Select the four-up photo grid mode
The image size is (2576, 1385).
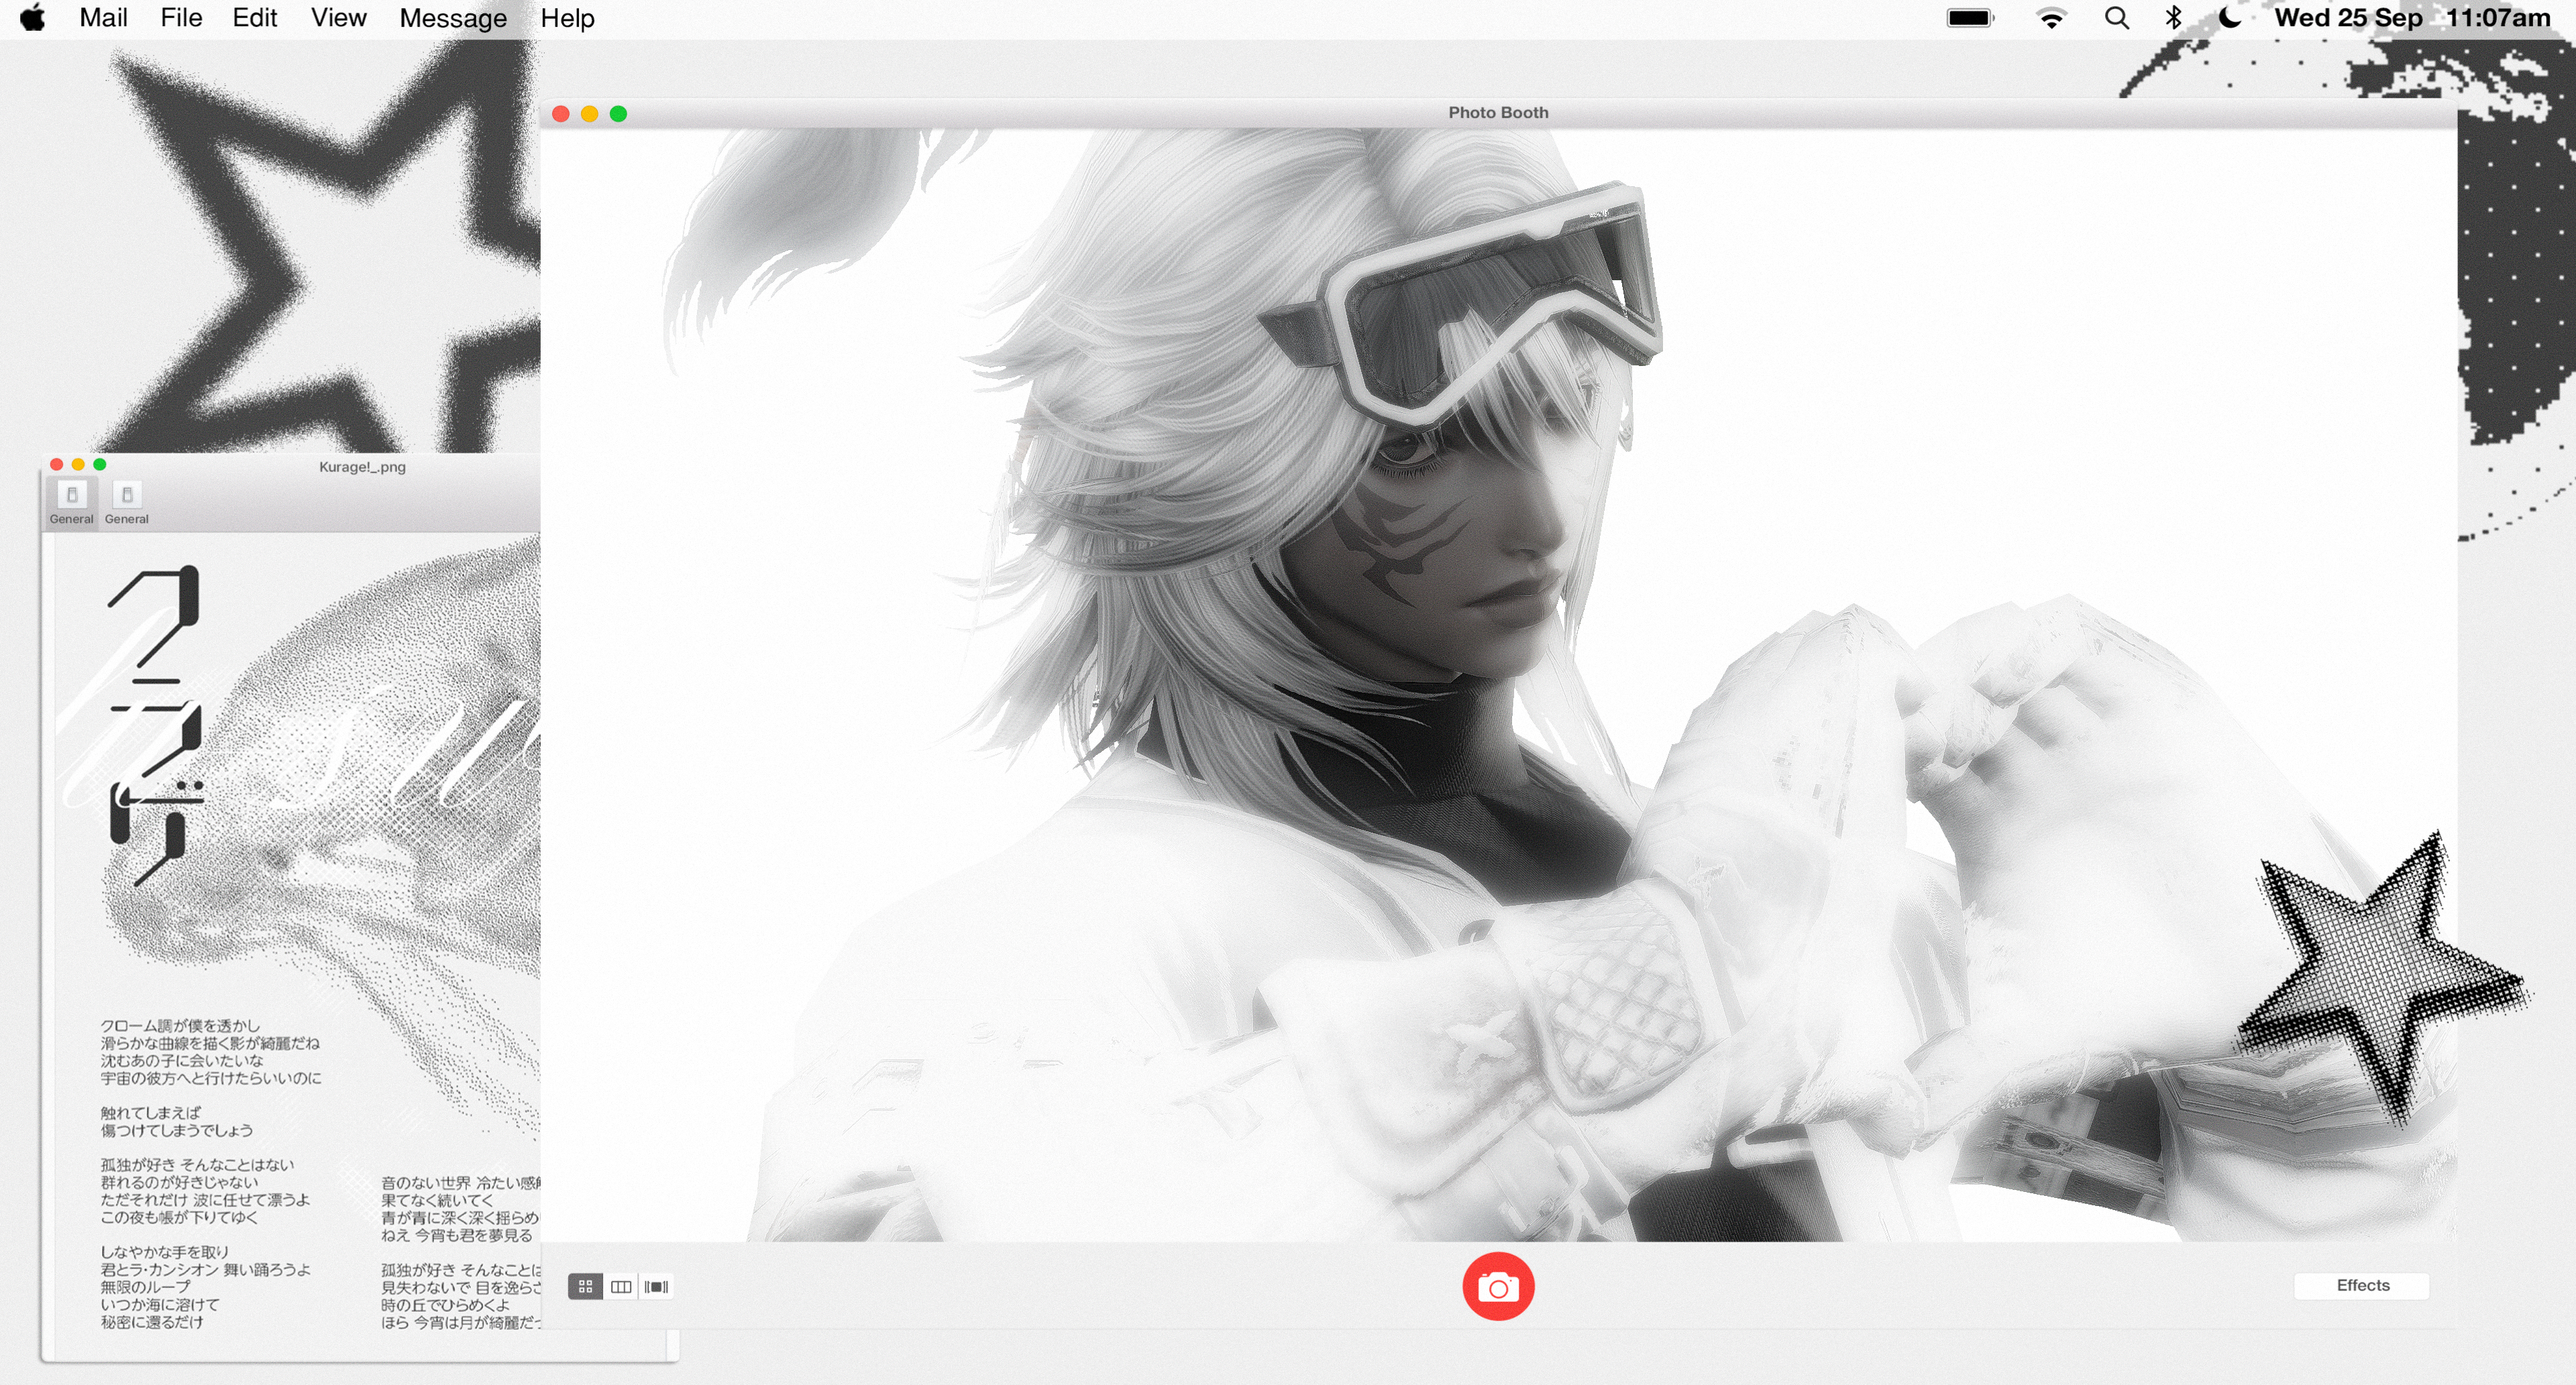tap(585, 1286)
